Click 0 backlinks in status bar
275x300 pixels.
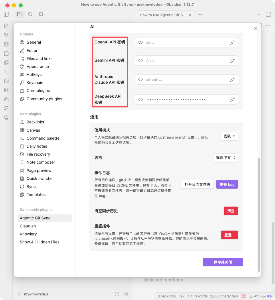(x=167, y=296)
